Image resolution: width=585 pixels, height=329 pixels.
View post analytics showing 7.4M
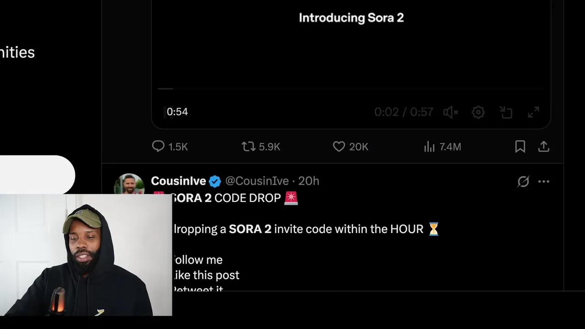click(x=429, y=146)
